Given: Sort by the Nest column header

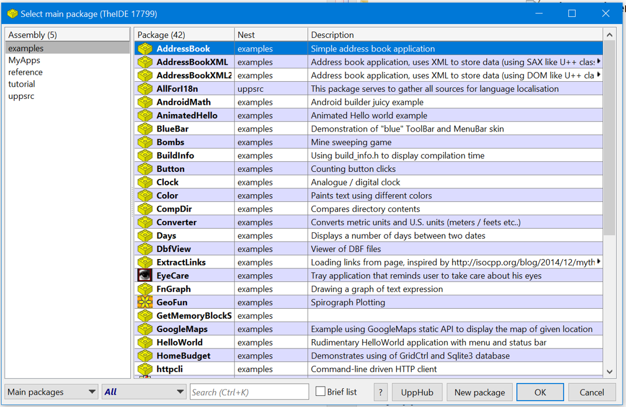Looking at the screenshot, I should click(x=271, y=35).
